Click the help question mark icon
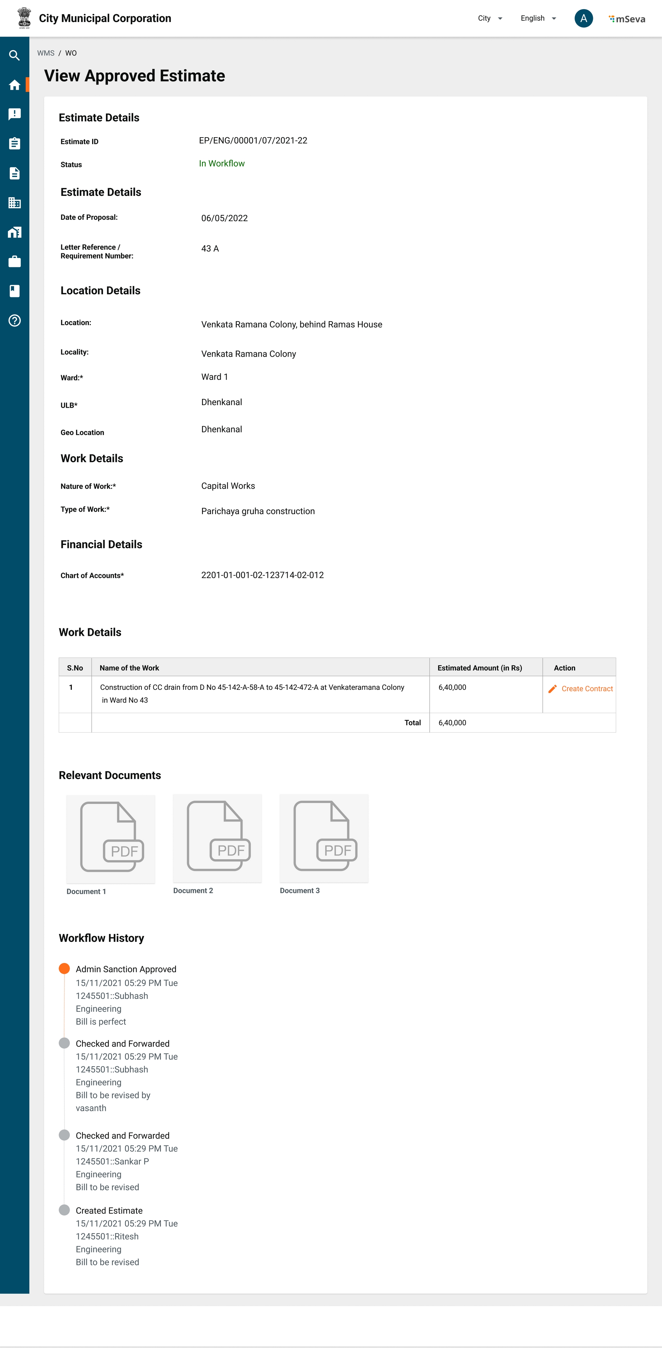The width and height of the screenshot is (662, 1348). tap(15, 321)
